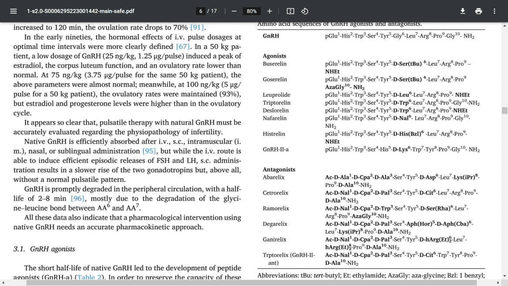Click the 'Antagonists' table heading
The width and height of the screenshot is (508, 286).
pyautogui.click(x=279, y=169)
